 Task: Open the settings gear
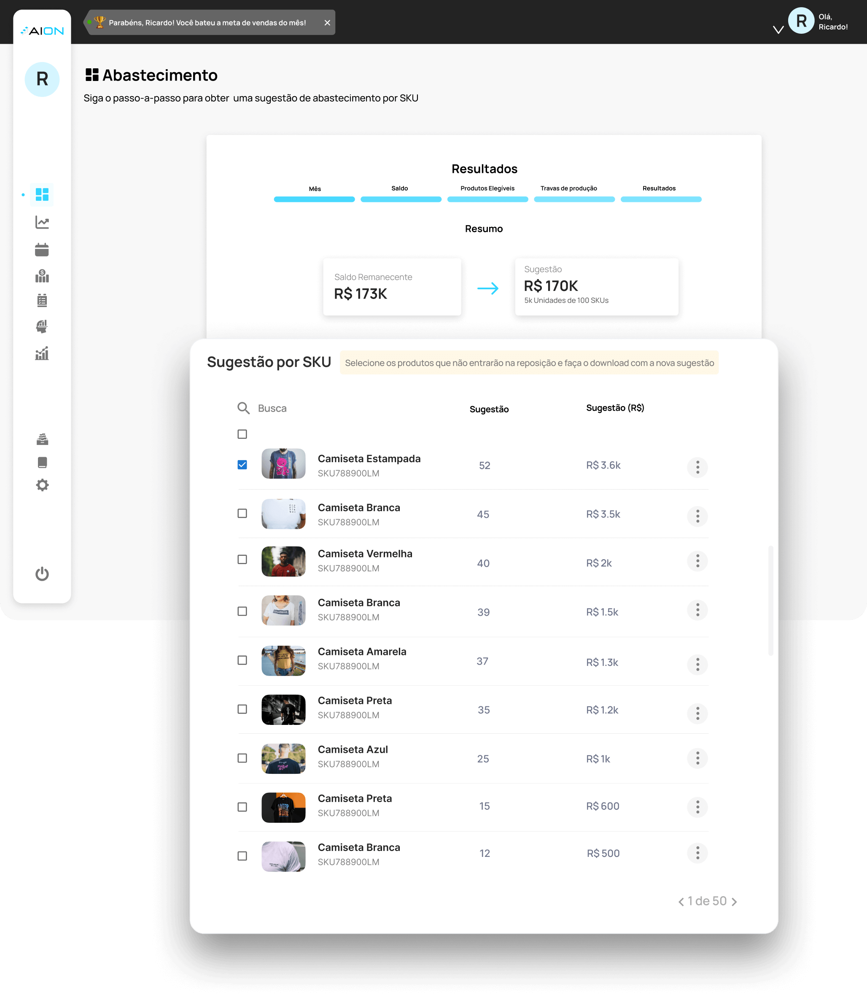coord(42,485)
